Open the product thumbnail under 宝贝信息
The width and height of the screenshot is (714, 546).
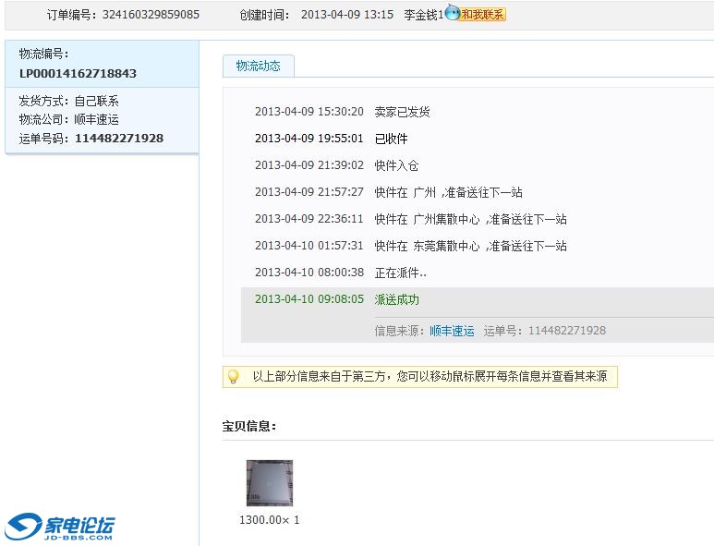269,483
